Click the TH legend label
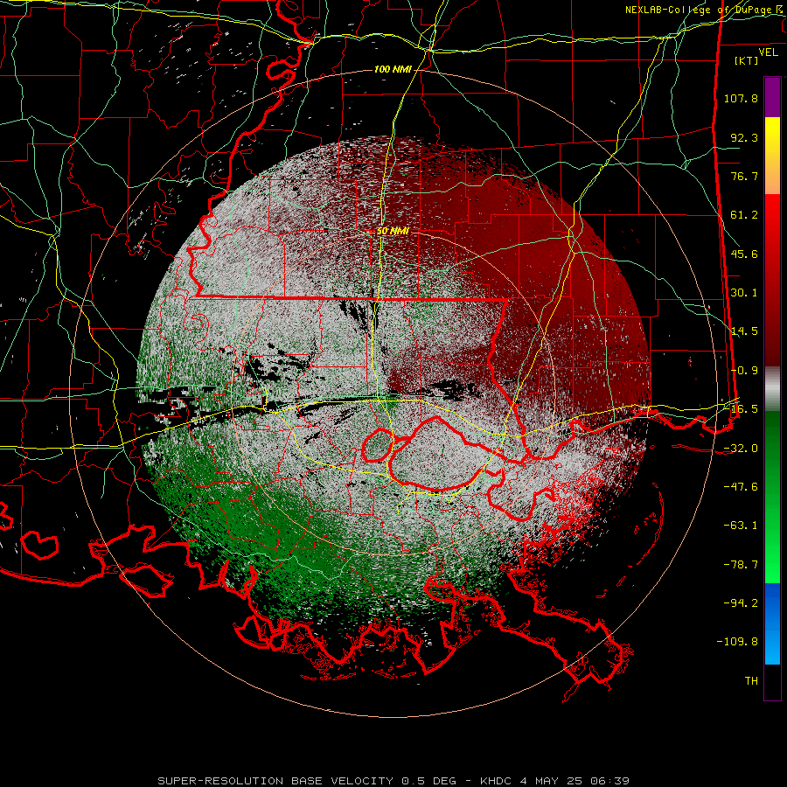 point(751,681)
